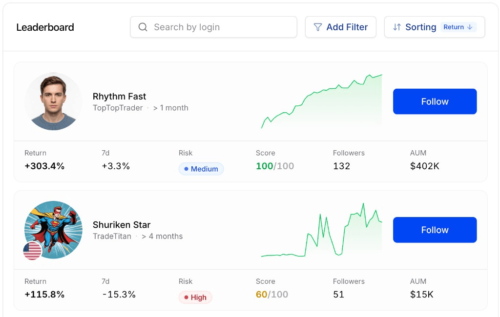This screenshot has height=317, width=500.
Task: Click the up-down arrows sorting icon
Action: (x=396, y=27)
